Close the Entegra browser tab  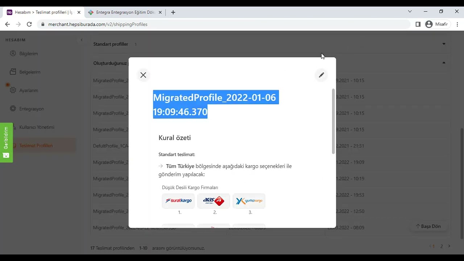160,12
